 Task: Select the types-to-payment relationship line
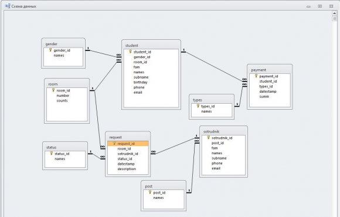241,96
